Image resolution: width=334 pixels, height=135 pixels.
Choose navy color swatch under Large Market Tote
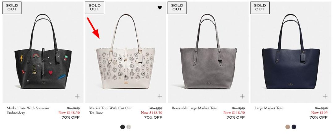pos(294,127)
